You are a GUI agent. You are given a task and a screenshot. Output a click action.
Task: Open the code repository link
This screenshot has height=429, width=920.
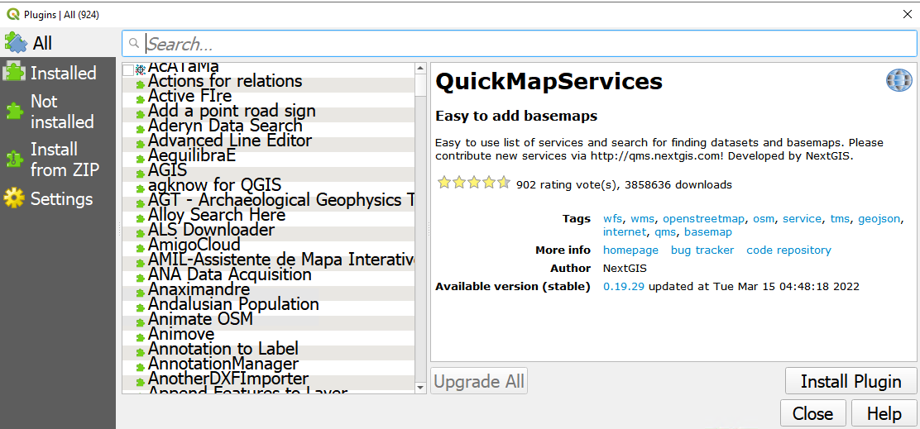click(x=788, y=250)
